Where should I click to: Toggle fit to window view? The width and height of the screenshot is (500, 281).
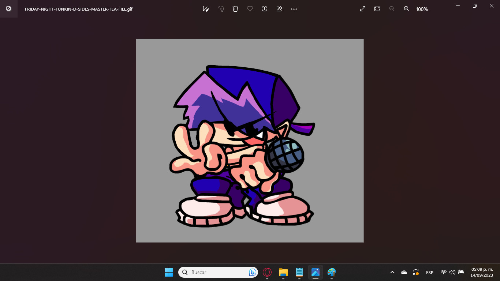(x=377, y=9)
